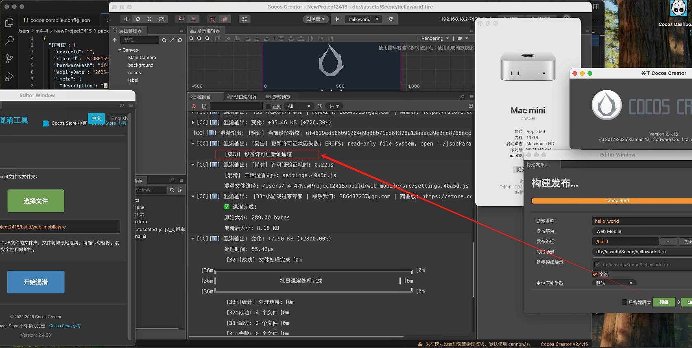692x348 pixels.
Task: Select the background node
Action: click(141, 65)
